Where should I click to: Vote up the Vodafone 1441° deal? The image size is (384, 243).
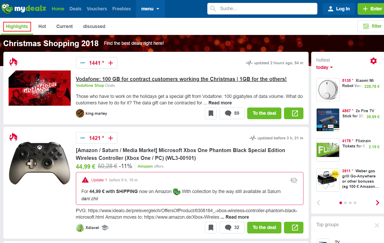coord(111,63)
